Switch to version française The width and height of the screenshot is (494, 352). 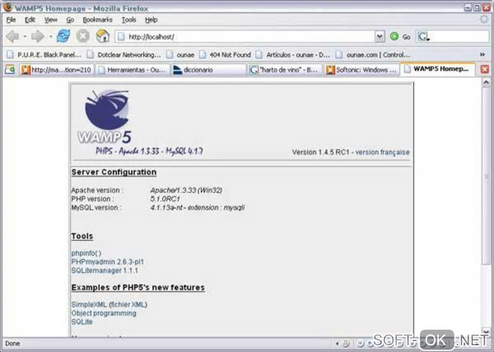[x=383, y=152]
